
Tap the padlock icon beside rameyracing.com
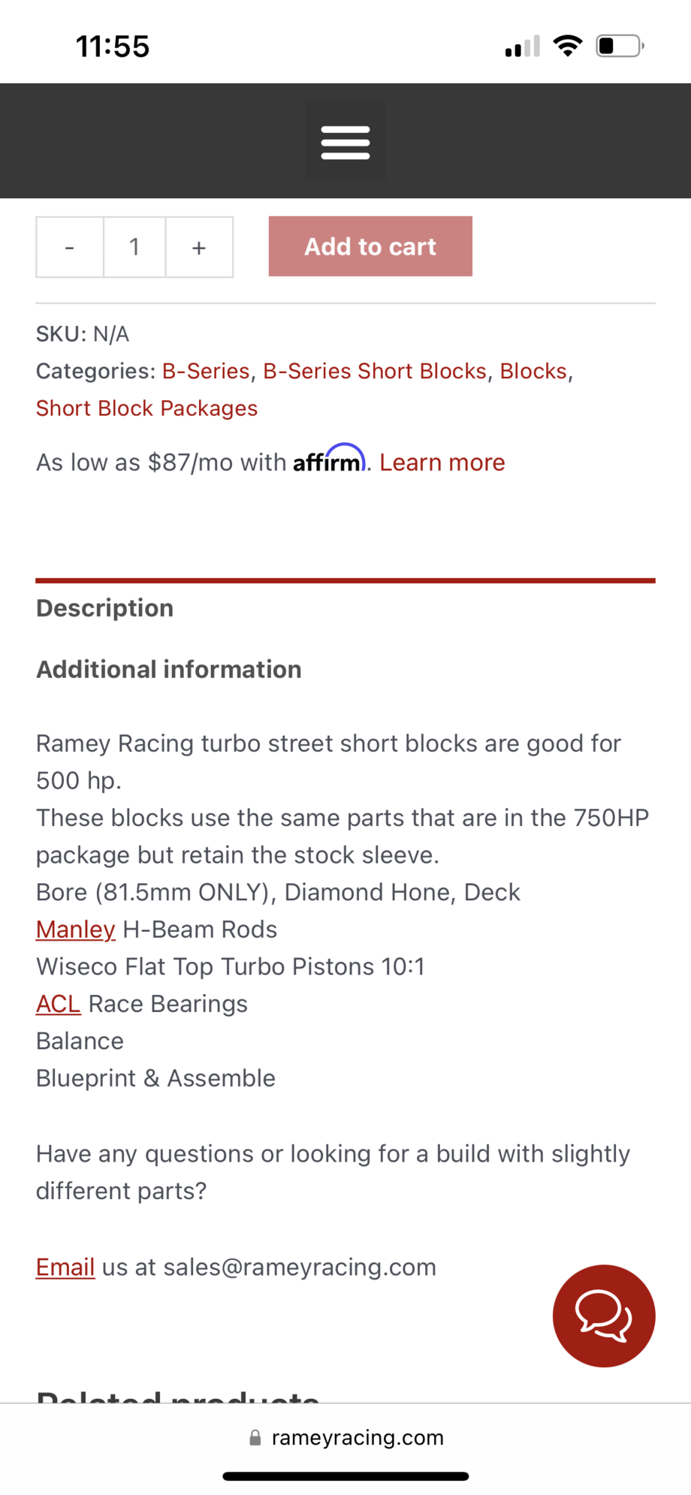point(255,1437)
